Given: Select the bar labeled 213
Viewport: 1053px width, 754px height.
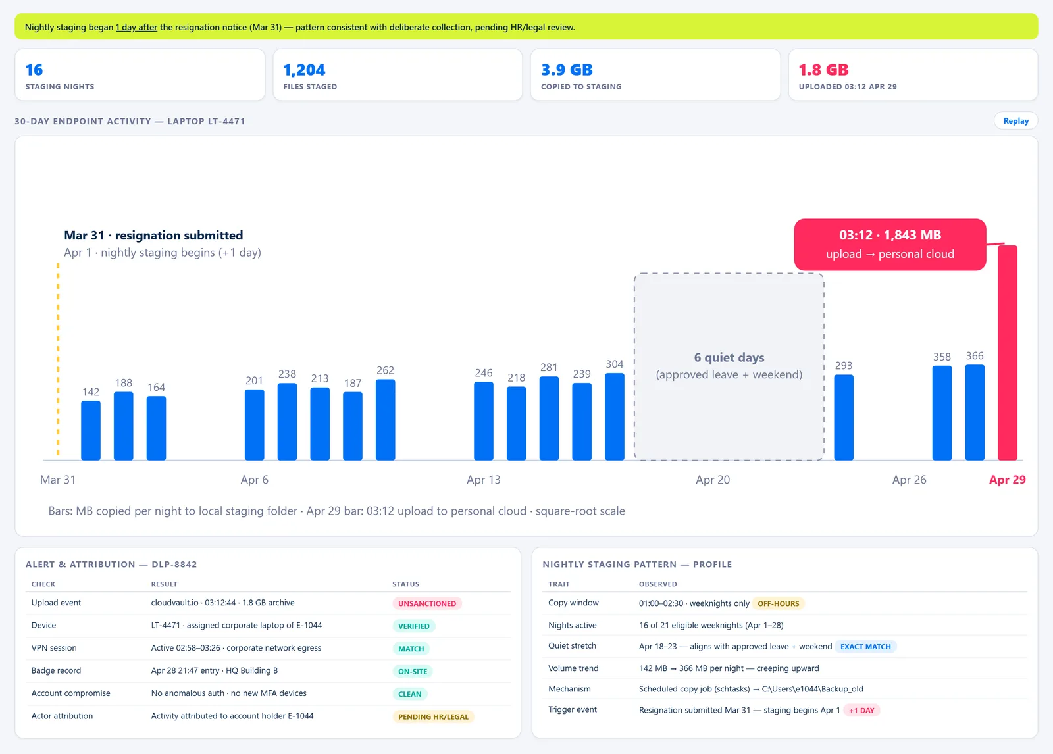Looking at the screenshot, I should pos(320,424).
